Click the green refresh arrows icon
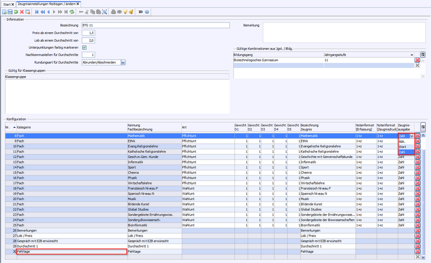This screenshot has height=263, width=431. coord(72,12)
